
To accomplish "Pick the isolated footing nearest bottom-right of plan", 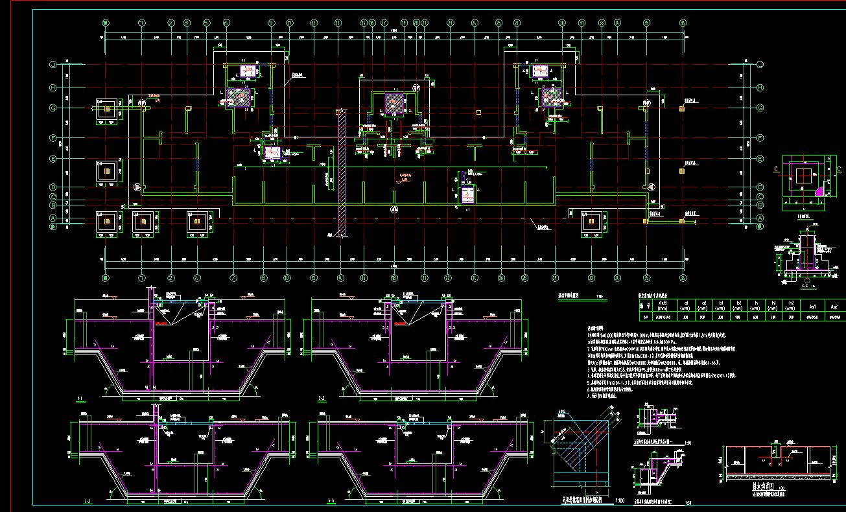I will coord(591,222).
